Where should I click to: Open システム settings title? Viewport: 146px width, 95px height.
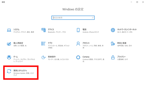[16, 29]
